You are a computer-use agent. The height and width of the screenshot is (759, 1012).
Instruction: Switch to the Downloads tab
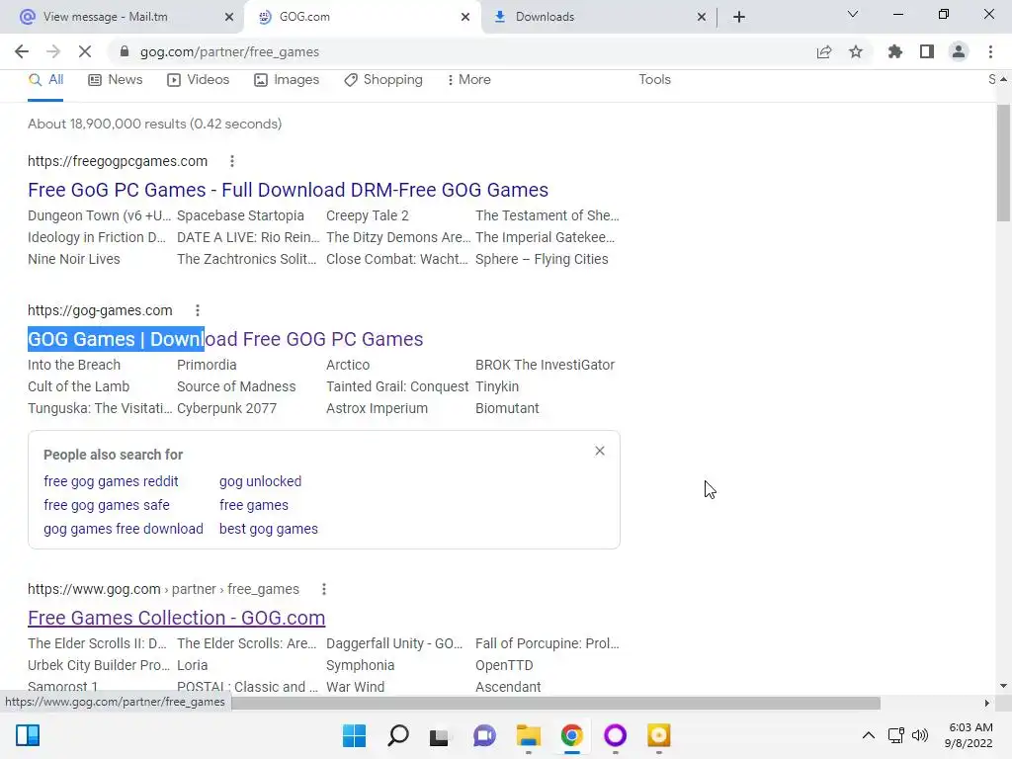(545, 17)
